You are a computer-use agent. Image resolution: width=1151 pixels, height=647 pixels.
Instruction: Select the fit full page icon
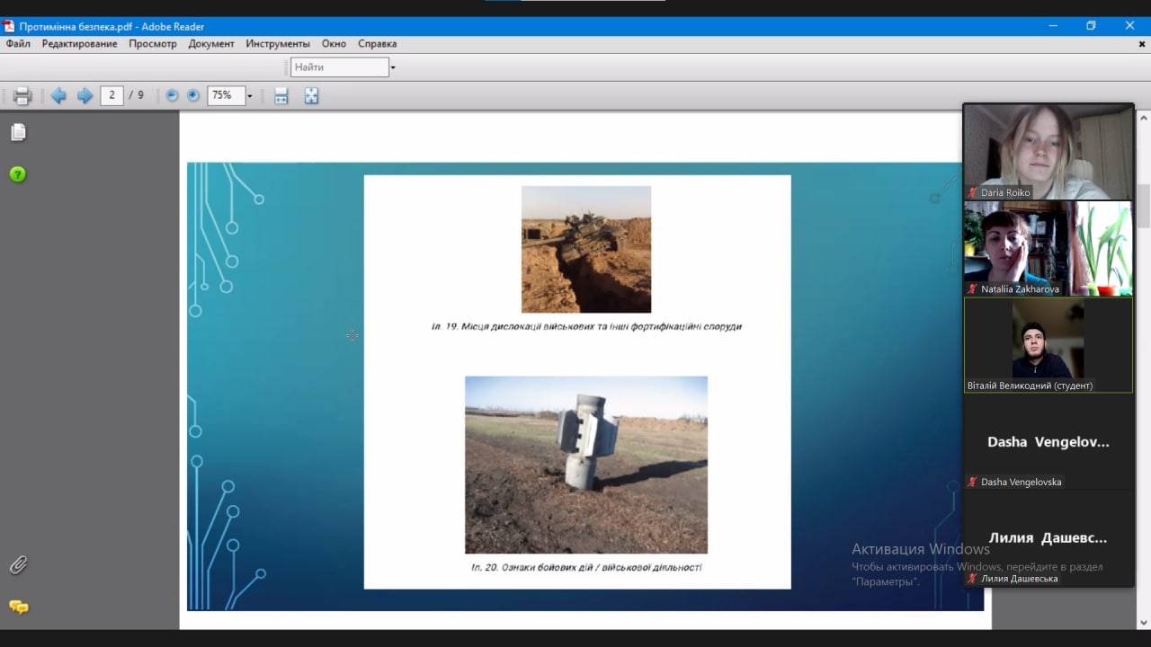(311, 96)
